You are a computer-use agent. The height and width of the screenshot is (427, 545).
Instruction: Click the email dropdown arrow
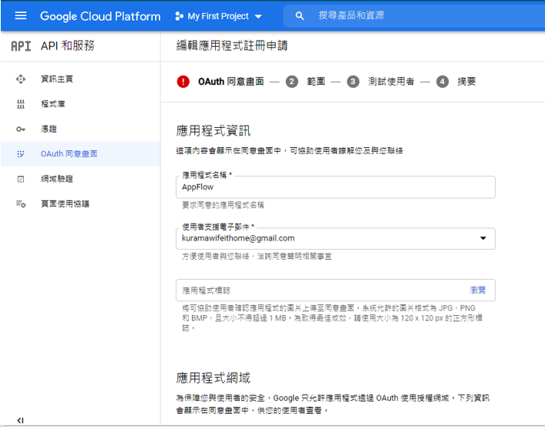(483, 238)
